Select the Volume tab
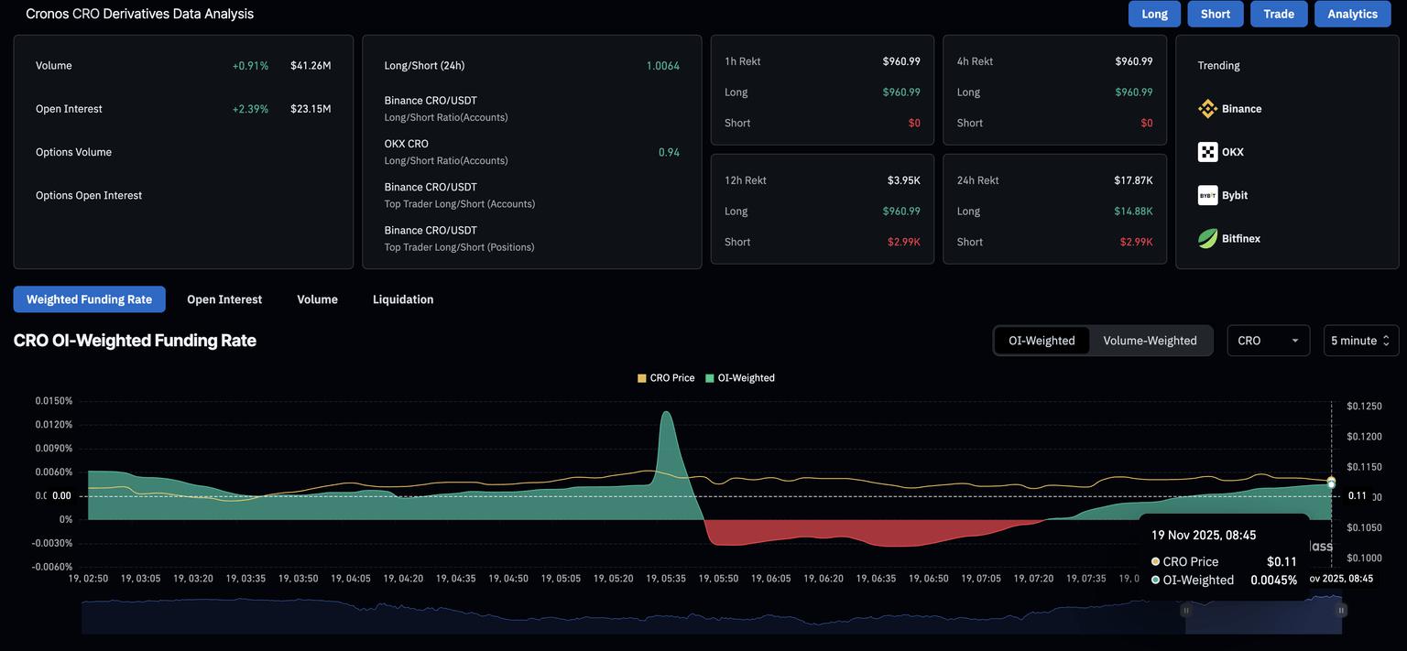The width and height of the screenshot is (1407, 651). (317, 298)
